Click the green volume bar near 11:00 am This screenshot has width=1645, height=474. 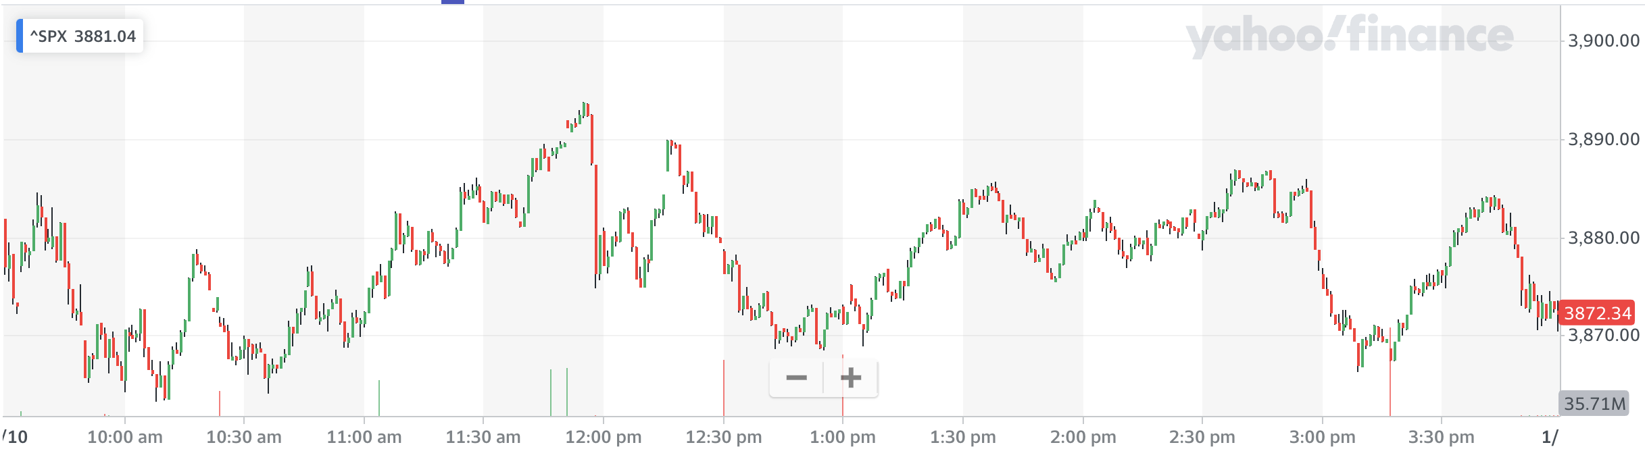pyautogui.click(x=379, y=398)
